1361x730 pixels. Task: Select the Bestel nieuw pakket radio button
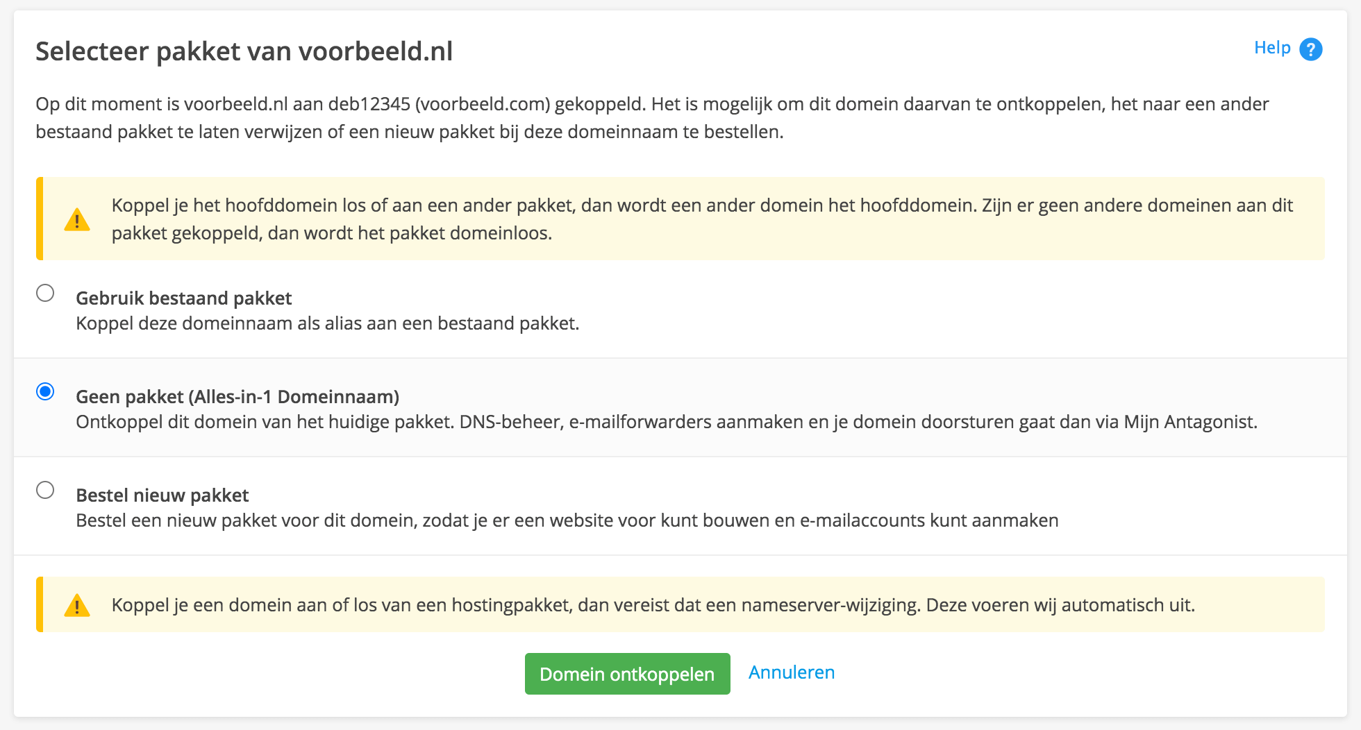[45, 490]
